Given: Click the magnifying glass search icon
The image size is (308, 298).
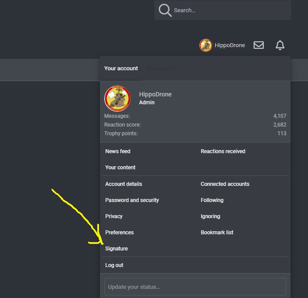Looking at the screenshot, I should tap(165, 10).
